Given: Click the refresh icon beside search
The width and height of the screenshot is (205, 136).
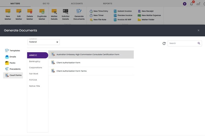Looking at the screenshot, I should point(164,43).
